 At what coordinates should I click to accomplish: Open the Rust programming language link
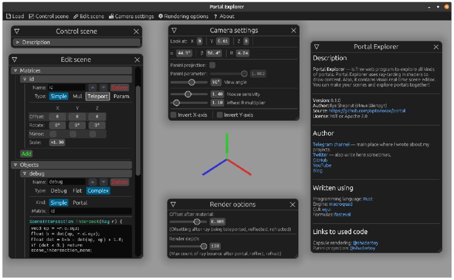[368, 199]
